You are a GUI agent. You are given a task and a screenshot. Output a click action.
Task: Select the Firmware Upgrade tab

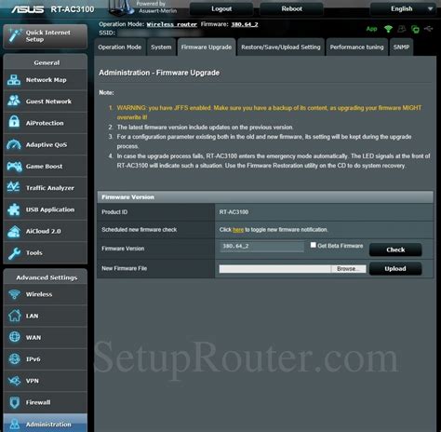(207, 47)
